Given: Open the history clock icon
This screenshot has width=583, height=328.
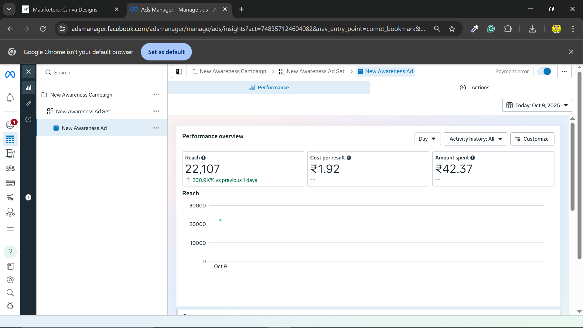Looking at the screenshot, I should point(29,120).
